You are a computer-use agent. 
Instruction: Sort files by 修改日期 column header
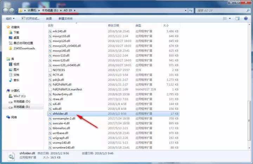click(113, 26)
